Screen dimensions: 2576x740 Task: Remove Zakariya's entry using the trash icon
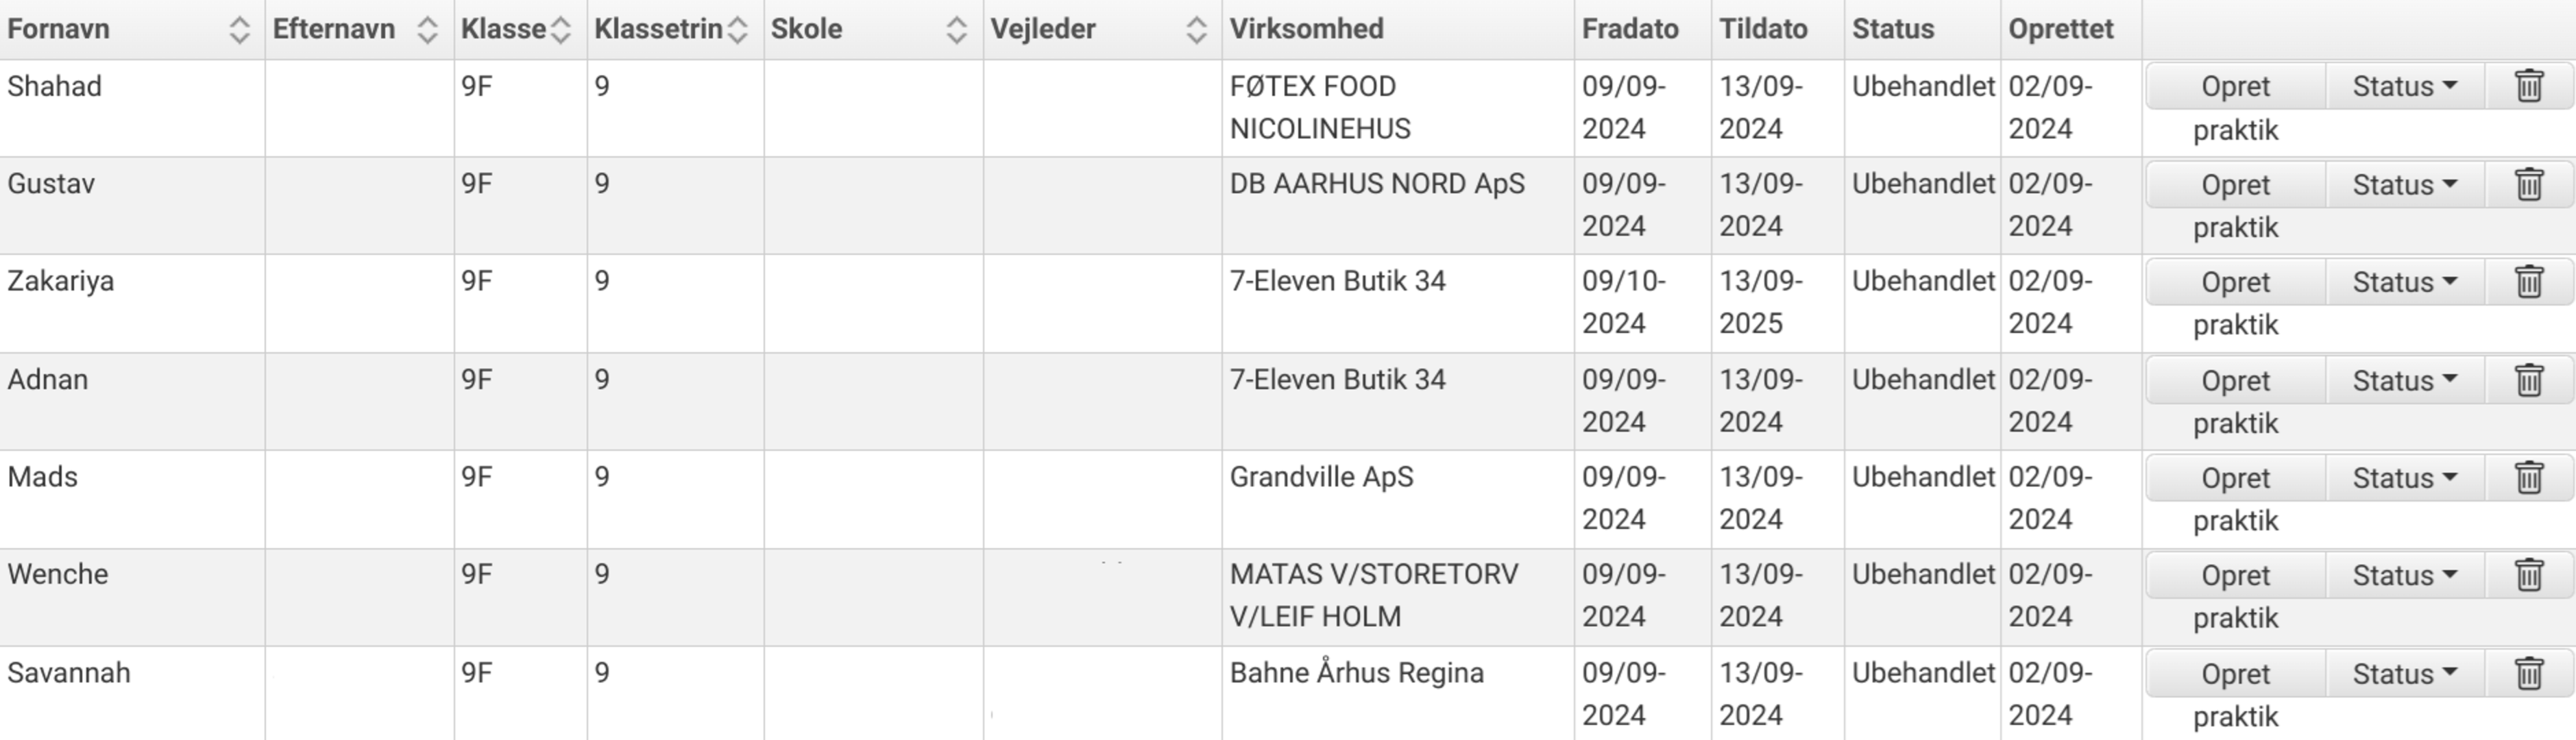pyautogui.click(x=2529, y=282)
